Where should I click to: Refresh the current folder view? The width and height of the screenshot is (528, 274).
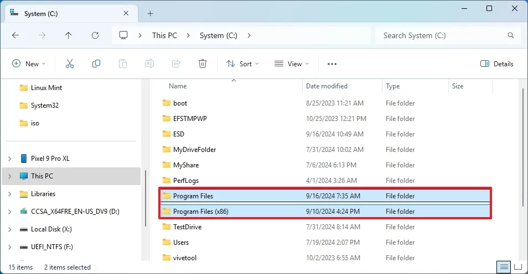tap(95, 35)
